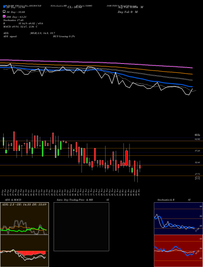Click the empty intraday trading price panel

tap(81, 227)
